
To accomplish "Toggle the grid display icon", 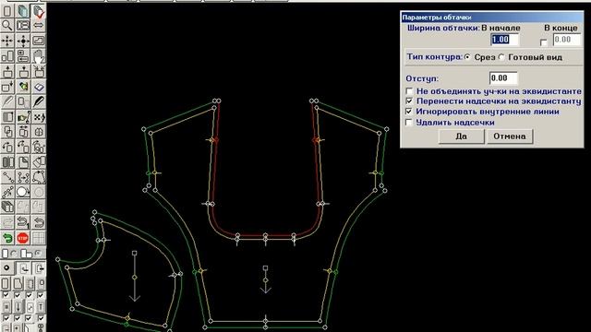I will (39, 238).
